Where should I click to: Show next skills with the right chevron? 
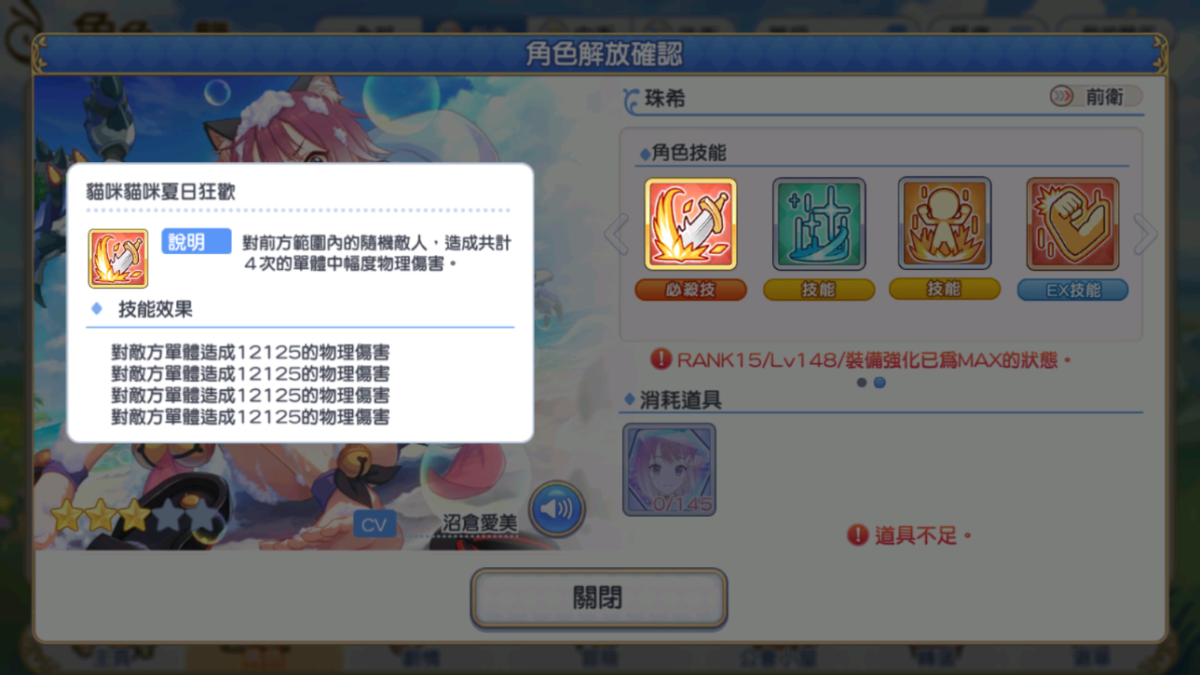pyautogui.click(x=1145, y=235)
